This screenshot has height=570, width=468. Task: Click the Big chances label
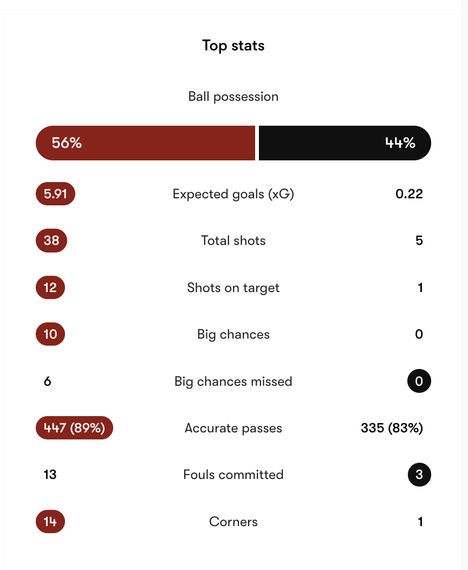pyautogui.click(x=233, y=334)
